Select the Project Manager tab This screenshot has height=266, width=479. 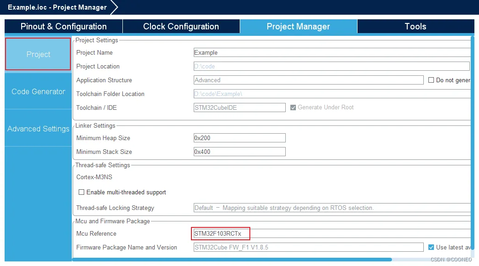(299, 27)
